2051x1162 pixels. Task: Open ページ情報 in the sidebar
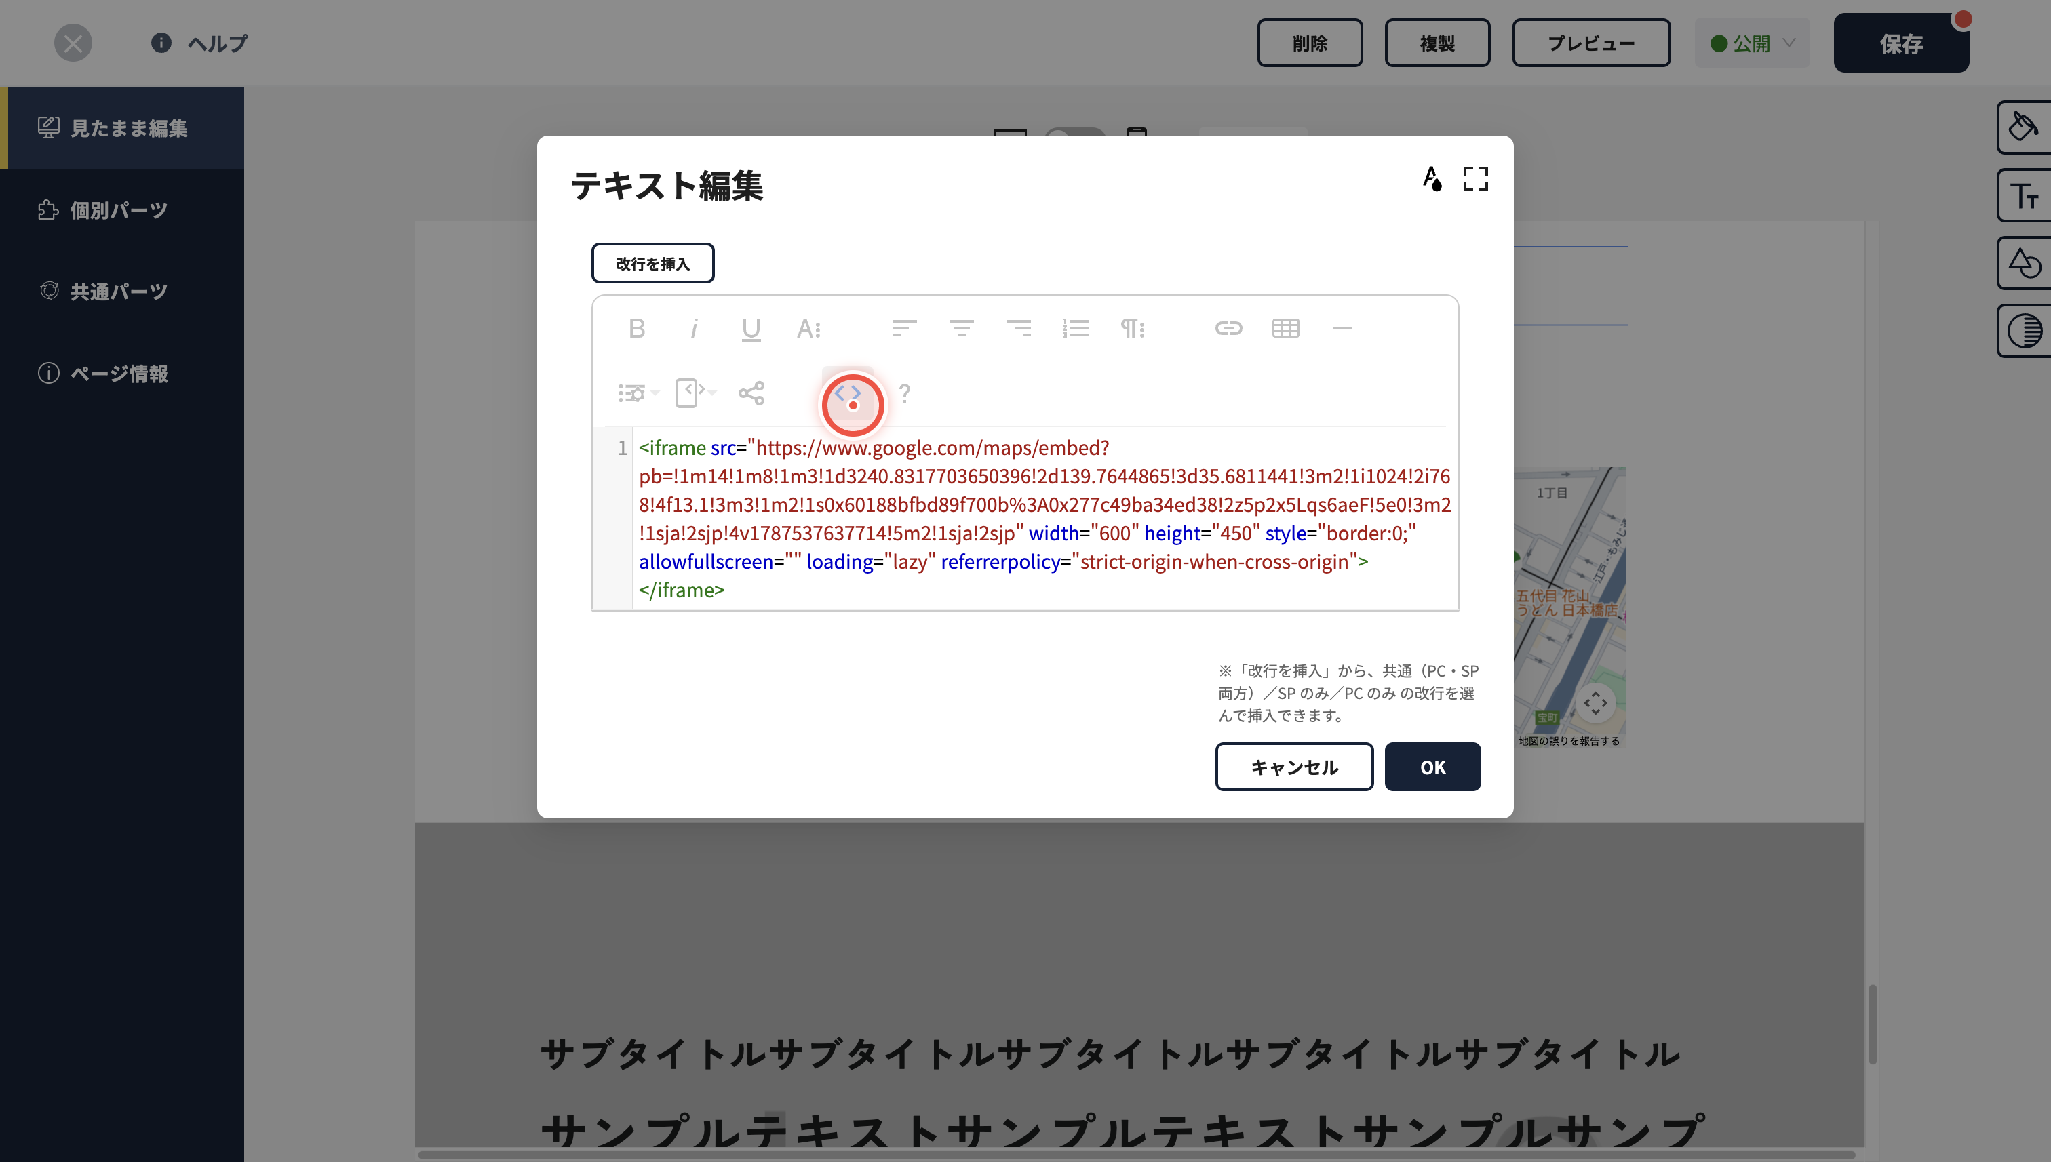pos(122,374)
